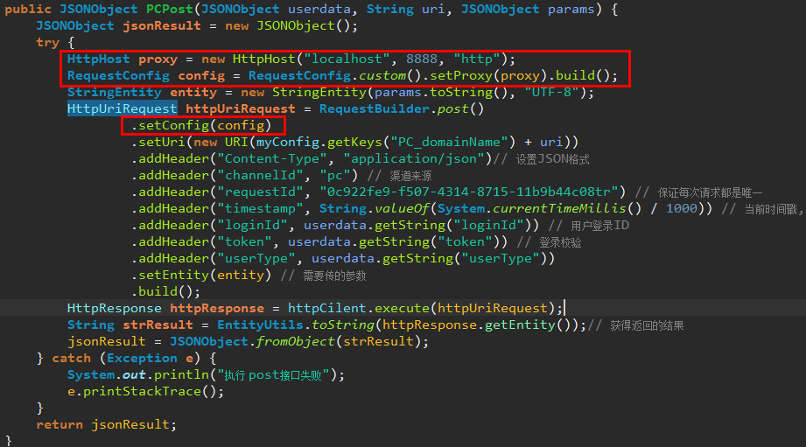Click .setEntity(entity) call

[201, 276]
